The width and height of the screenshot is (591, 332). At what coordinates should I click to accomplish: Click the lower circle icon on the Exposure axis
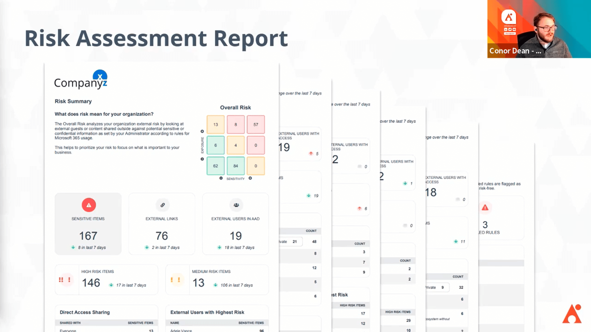pos(202,159)
